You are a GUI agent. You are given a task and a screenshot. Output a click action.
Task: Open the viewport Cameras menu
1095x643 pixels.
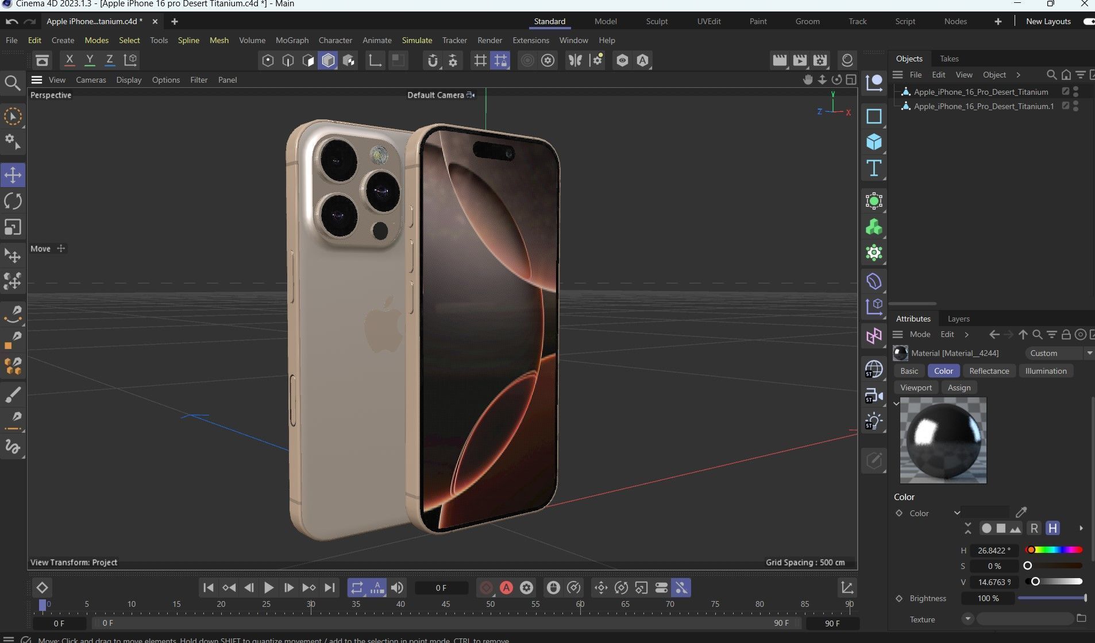coord(91,80)
